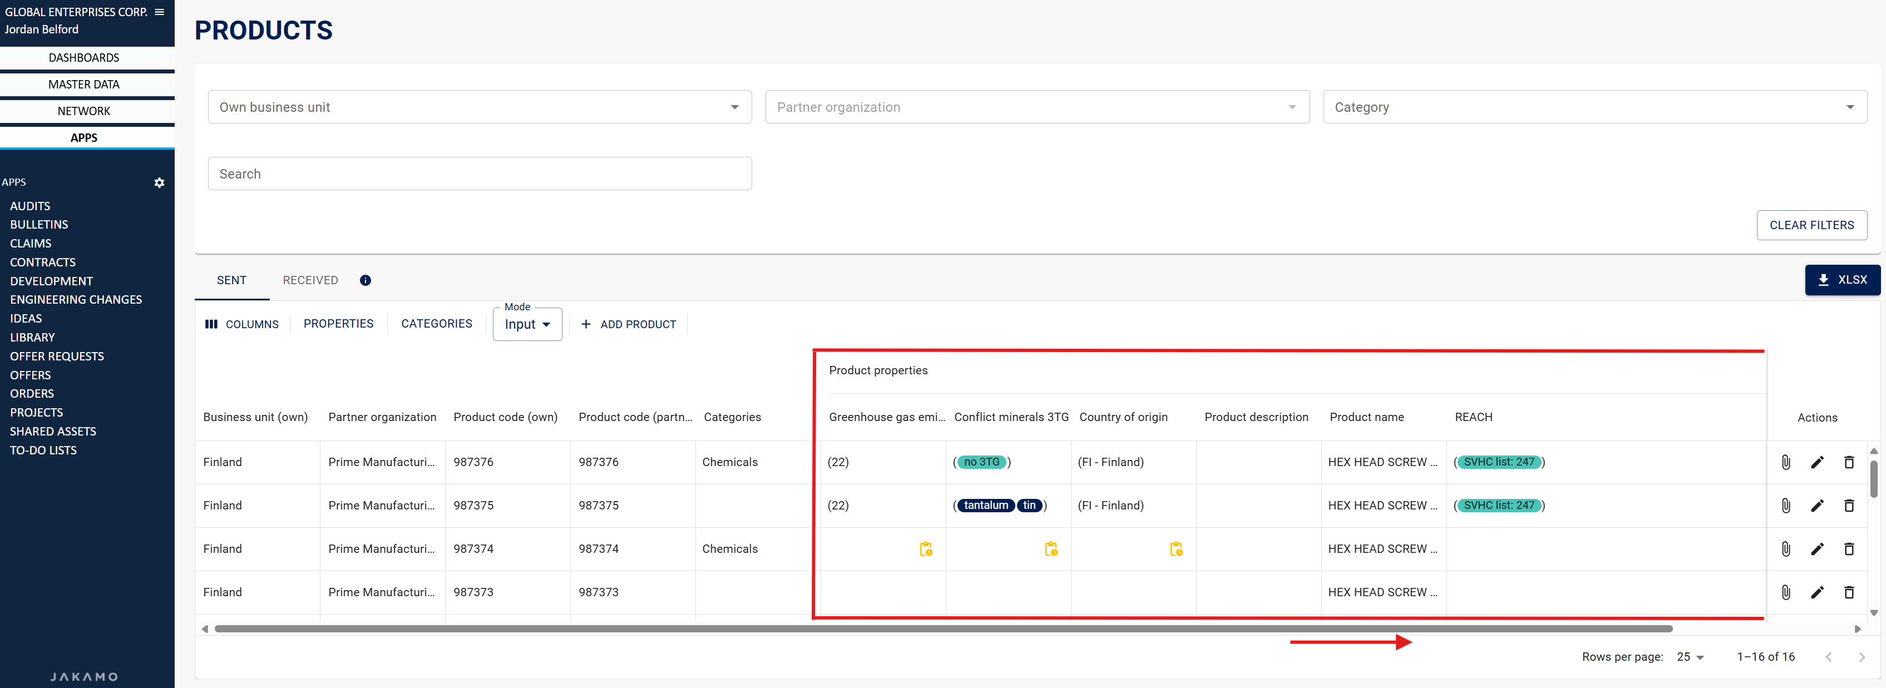
Task: Open attachment icon for product 987373
Action: pyautogui.click(x=1786, y=592)
